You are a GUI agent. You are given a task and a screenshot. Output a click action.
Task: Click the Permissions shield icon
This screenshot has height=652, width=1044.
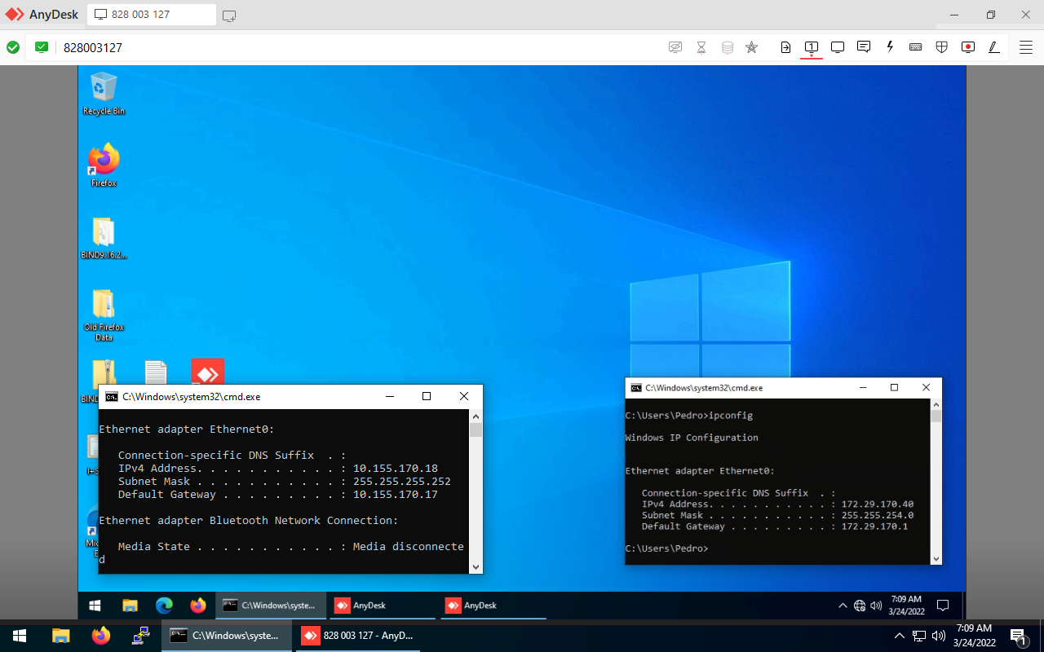tap(942, 47)
